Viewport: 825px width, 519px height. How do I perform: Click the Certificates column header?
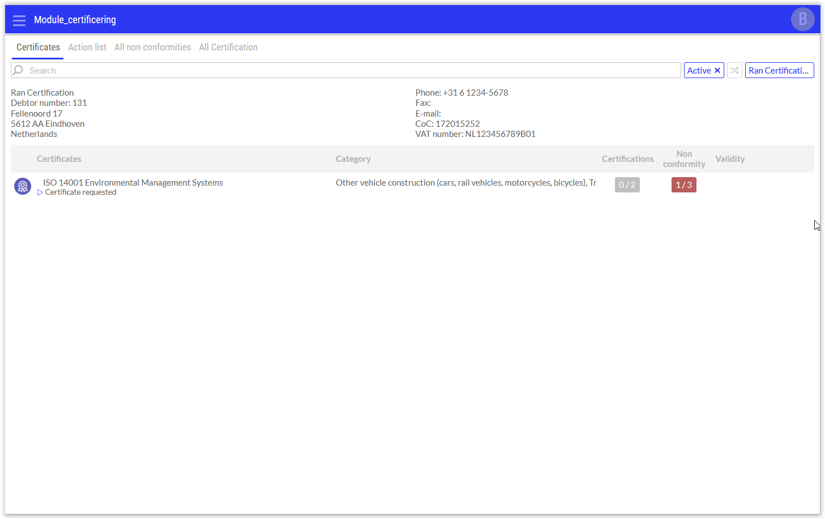pyautogui.click(x=59, y=159)
